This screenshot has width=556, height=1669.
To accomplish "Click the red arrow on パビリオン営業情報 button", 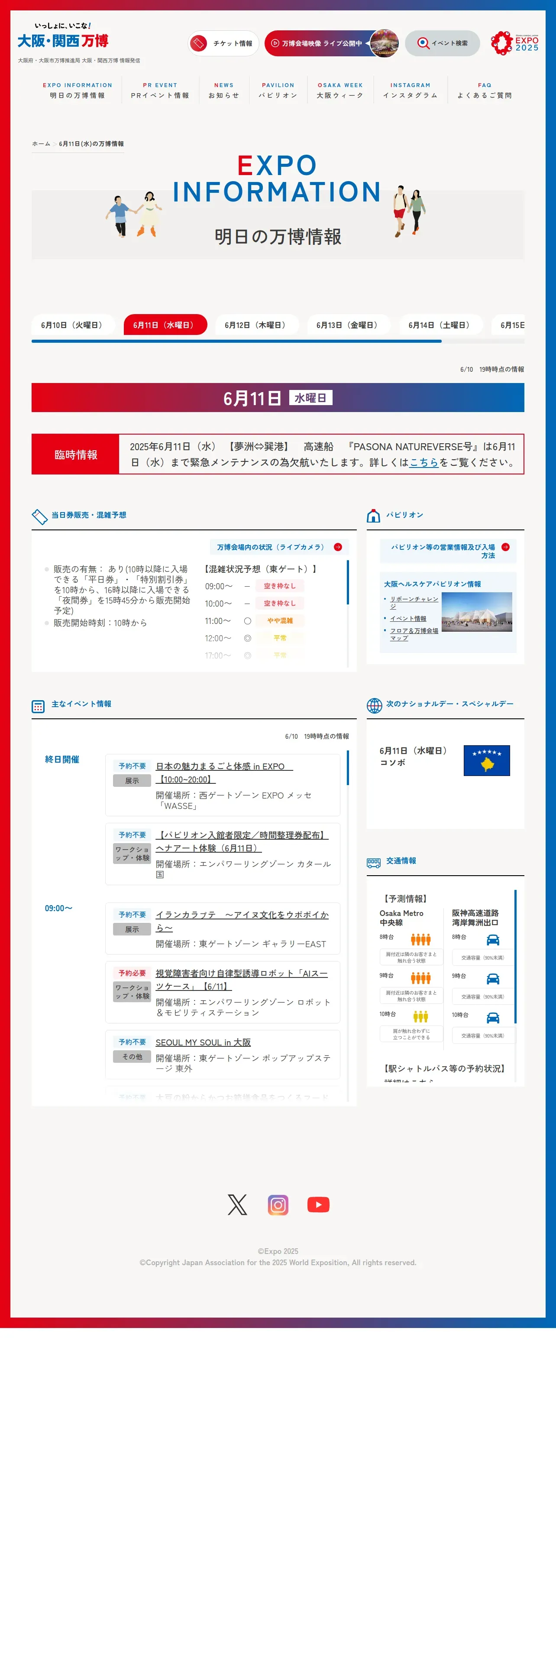I will click(505, 547).
